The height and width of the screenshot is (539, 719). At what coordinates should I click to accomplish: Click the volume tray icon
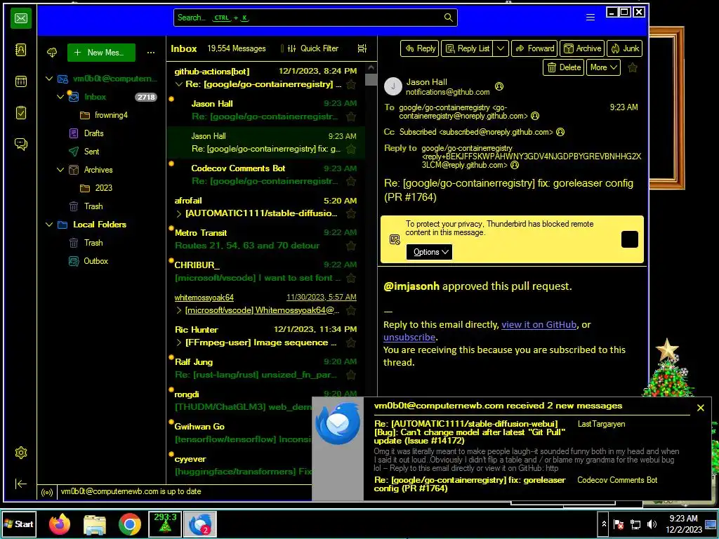[651, 524]
